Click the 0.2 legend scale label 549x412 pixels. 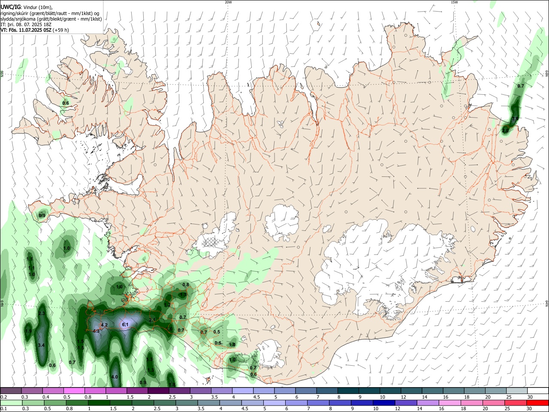3,397
